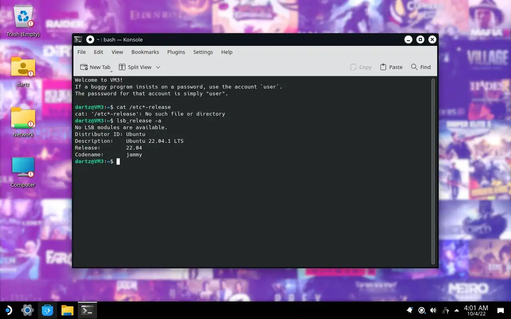
Task: Click the Split View toolbar button
Action: pyautogui.click(x=135, y=67)
